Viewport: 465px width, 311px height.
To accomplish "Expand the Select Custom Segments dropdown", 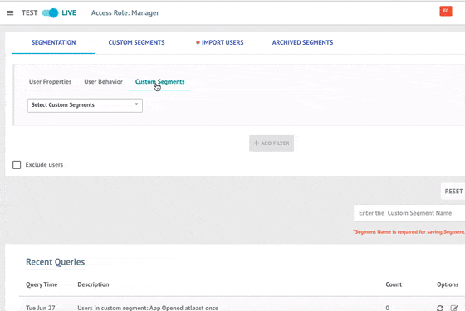I will [85, 105].
